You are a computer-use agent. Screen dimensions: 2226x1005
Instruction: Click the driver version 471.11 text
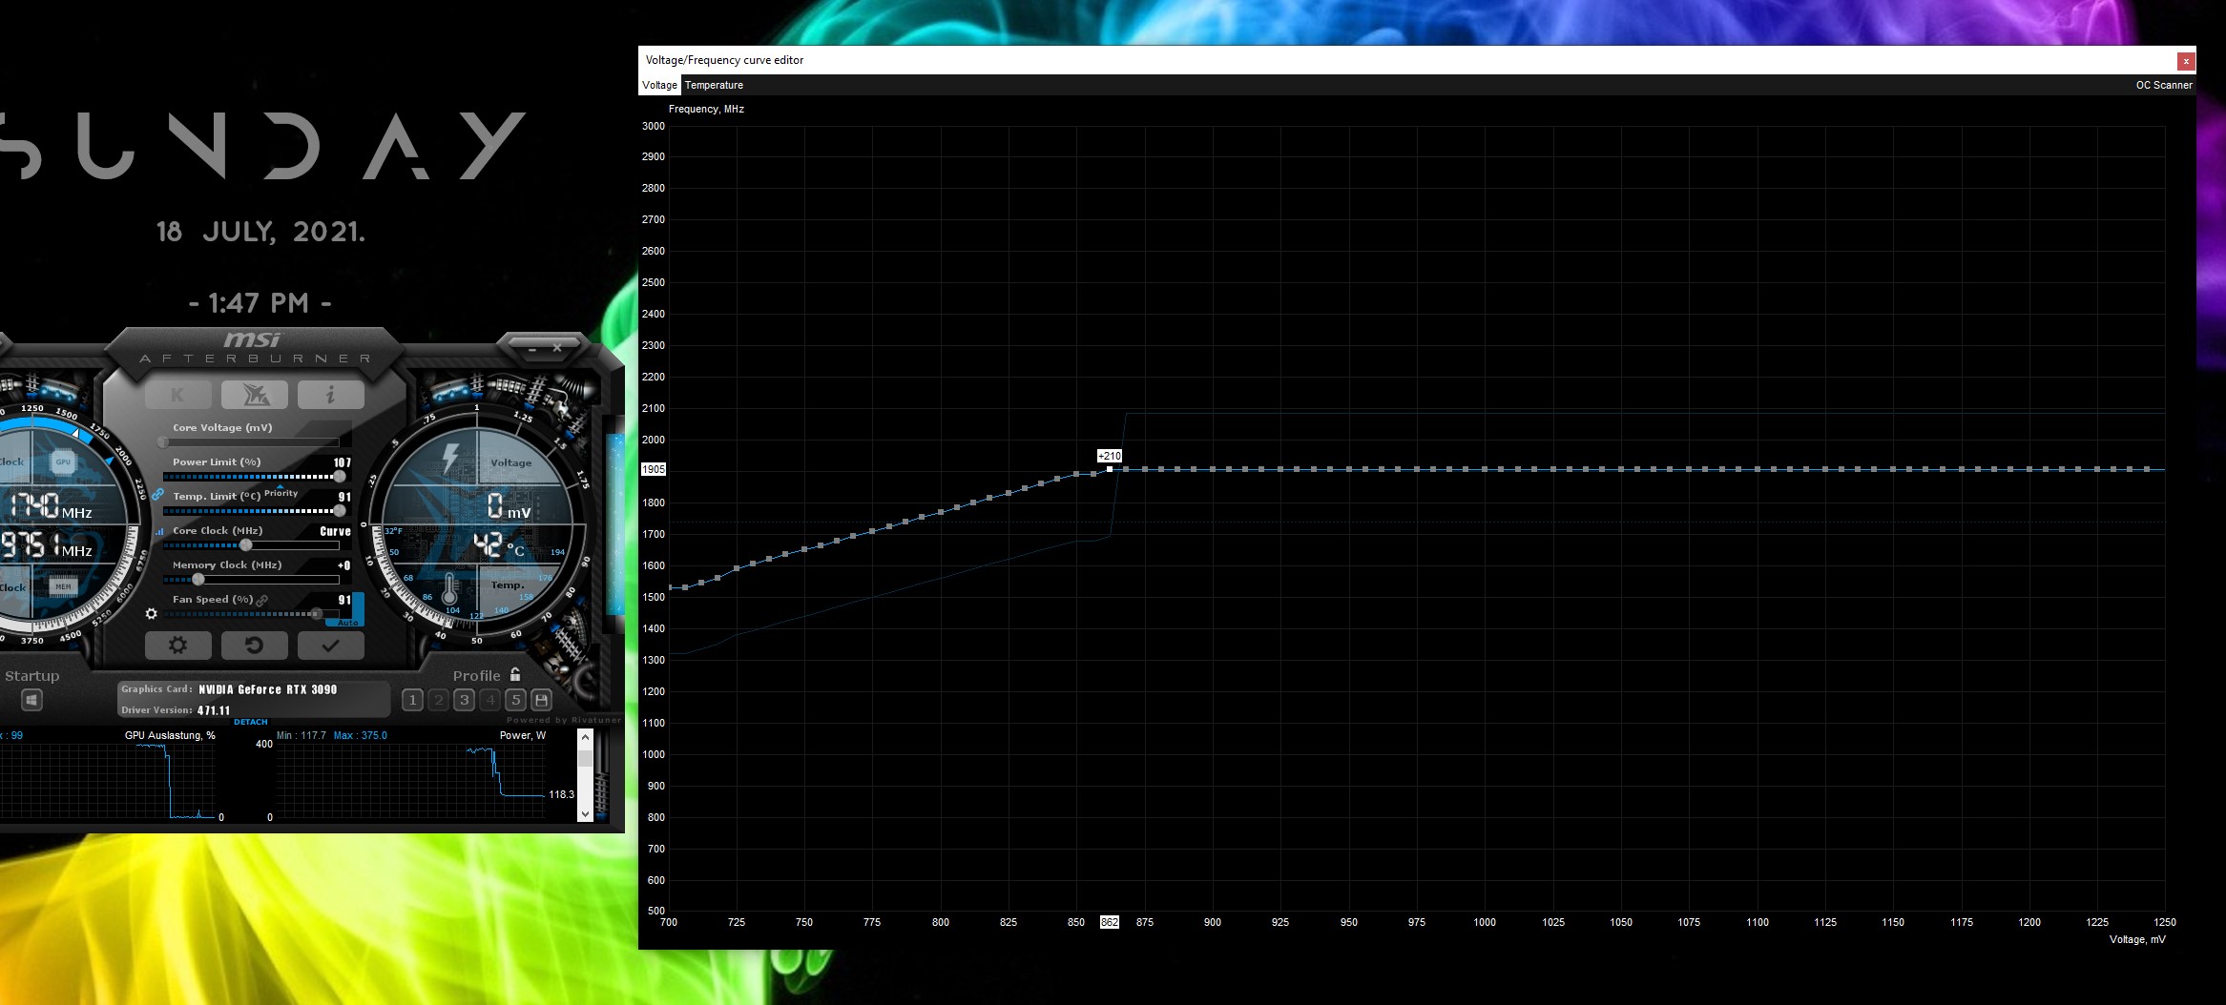click(214, 710)
